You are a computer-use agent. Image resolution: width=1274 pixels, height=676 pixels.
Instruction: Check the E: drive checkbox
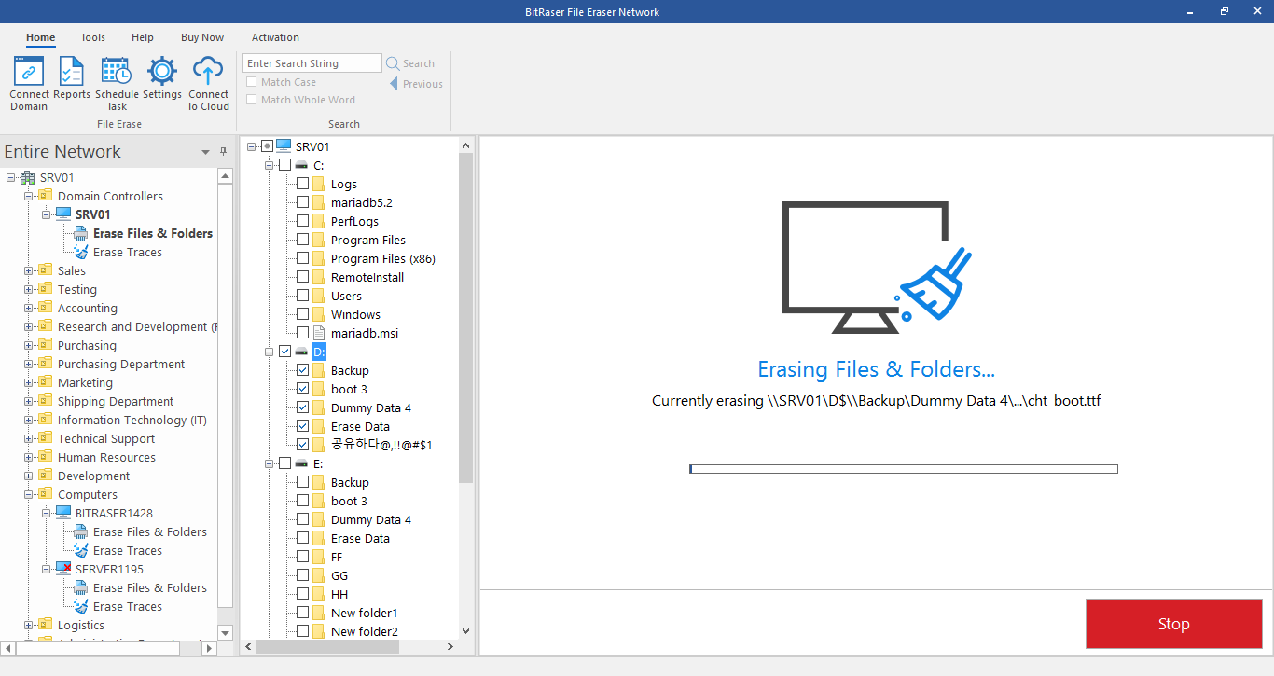284,463
